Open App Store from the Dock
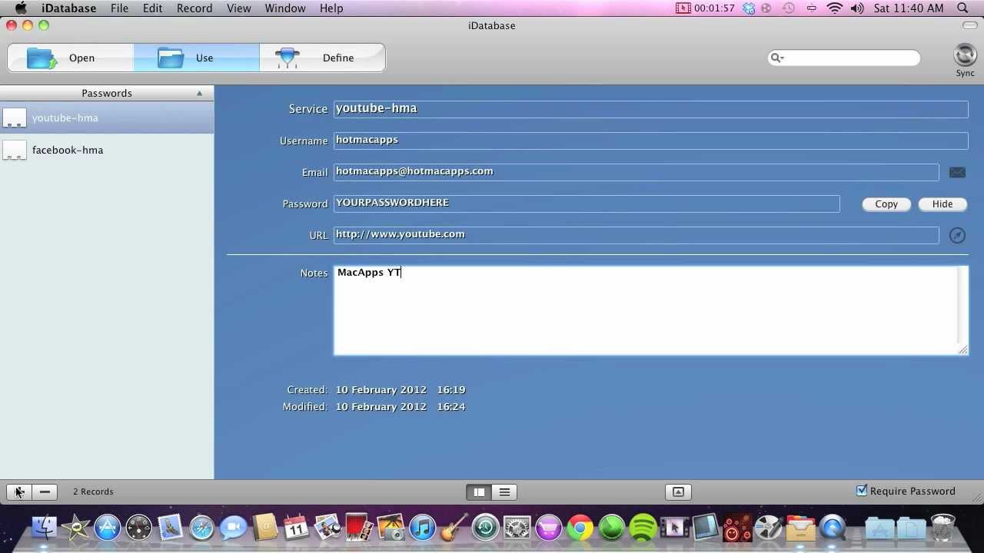Screen dimensions: 984x553 point(108,528)
